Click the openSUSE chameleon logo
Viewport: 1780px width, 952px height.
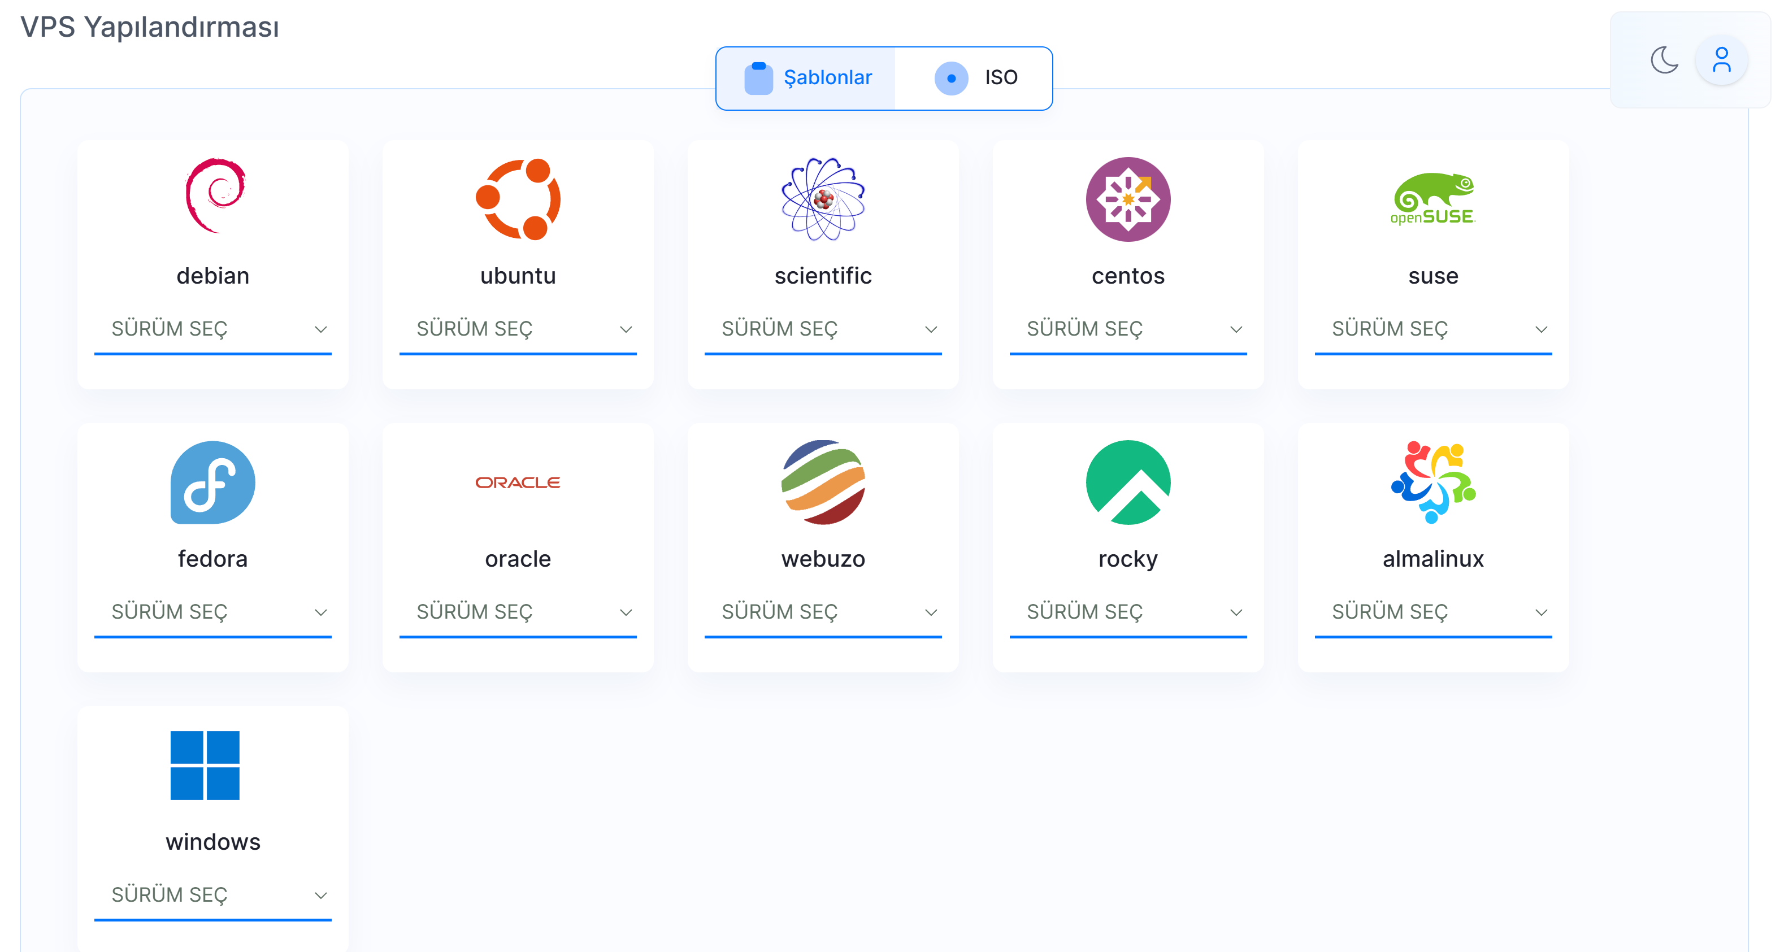(1433, 199)
